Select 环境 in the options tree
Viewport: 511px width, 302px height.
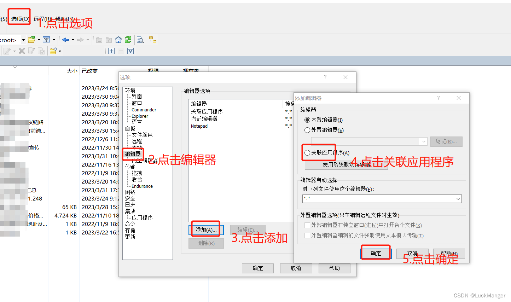130,90
